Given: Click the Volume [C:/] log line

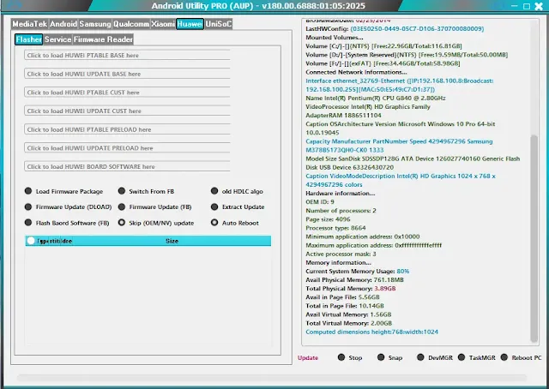Looking at the screenshot, I should 383,46.
